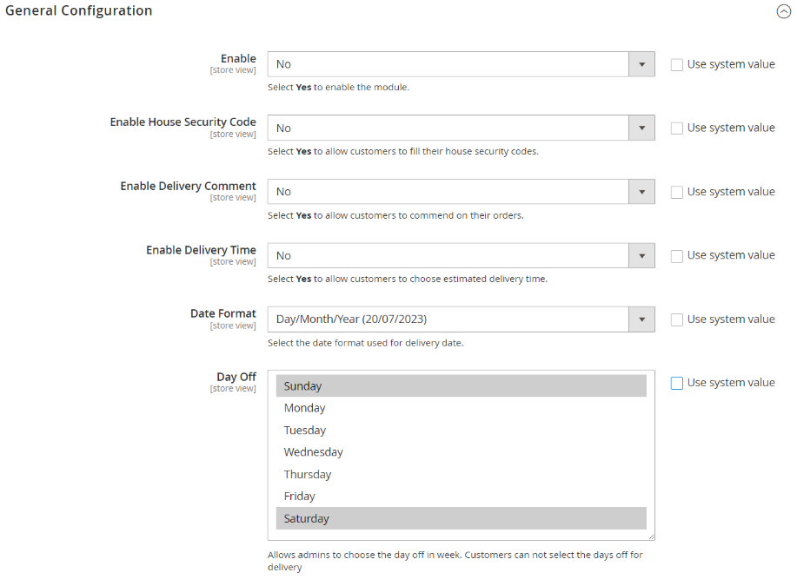Collapse the General Configuration section
This screenshot has width=797, height=579.
point(783,11)
